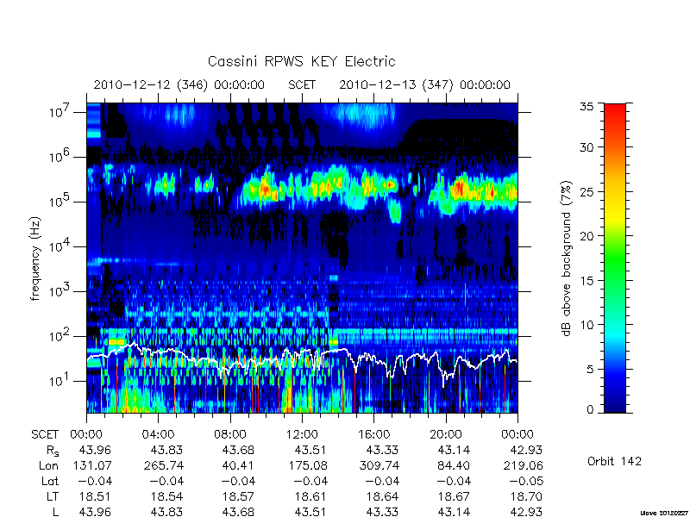Click the 'dB above background (7%)' label

[567, 258]
